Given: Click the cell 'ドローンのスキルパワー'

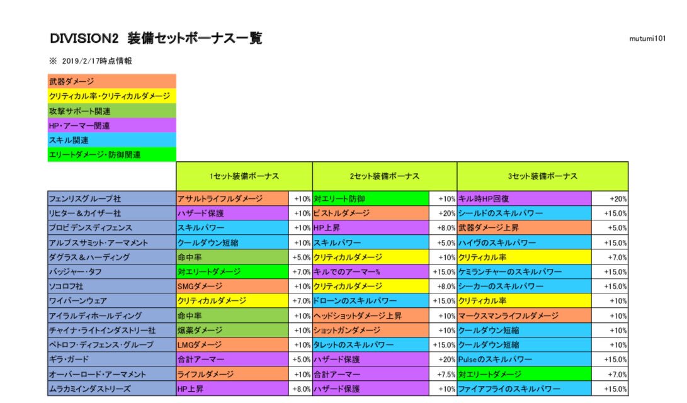Looking at the screenshot, I should 371,301.
